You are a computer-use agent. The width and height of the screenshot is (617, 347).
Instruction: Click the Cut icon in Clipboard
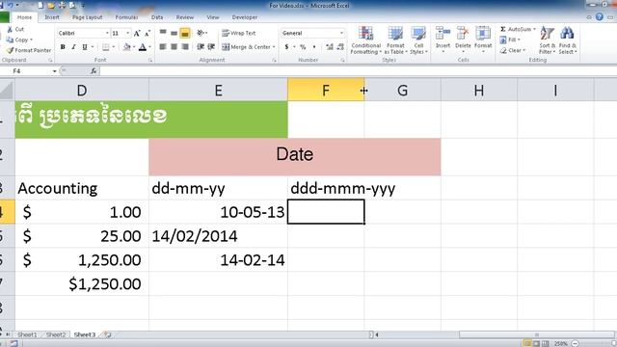(10, 30)
